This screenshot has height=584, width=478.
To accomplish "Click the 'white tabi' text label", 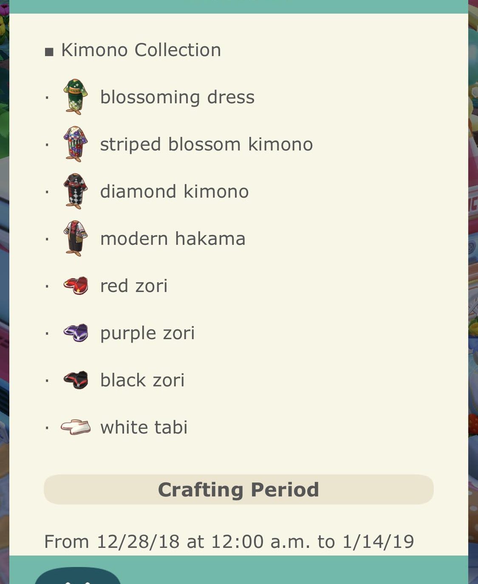I will click(x=144, y=428).
